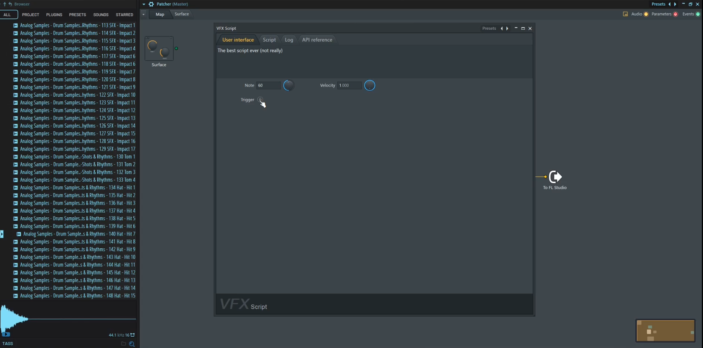The width and height of the screenshot is (703, 348).
Task: Click the sample icon for 113 SFX - Impact 1
Action: [16, 25]
